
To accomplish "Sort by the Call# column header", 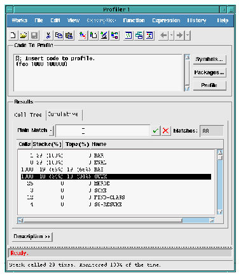I will pos(24,144).
